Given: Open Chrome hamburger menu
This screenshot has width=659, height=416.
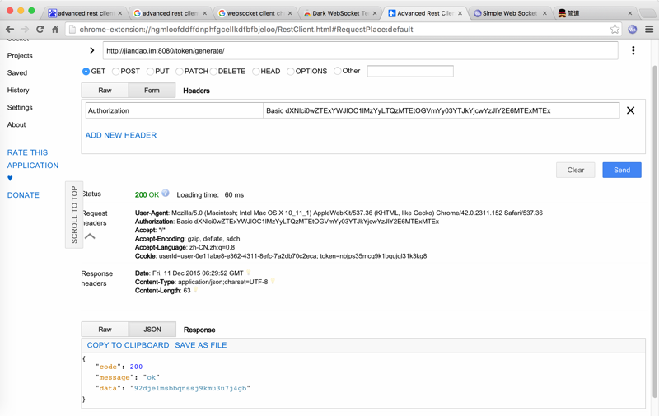Looking at the screenshot, I should click(649, 30).
